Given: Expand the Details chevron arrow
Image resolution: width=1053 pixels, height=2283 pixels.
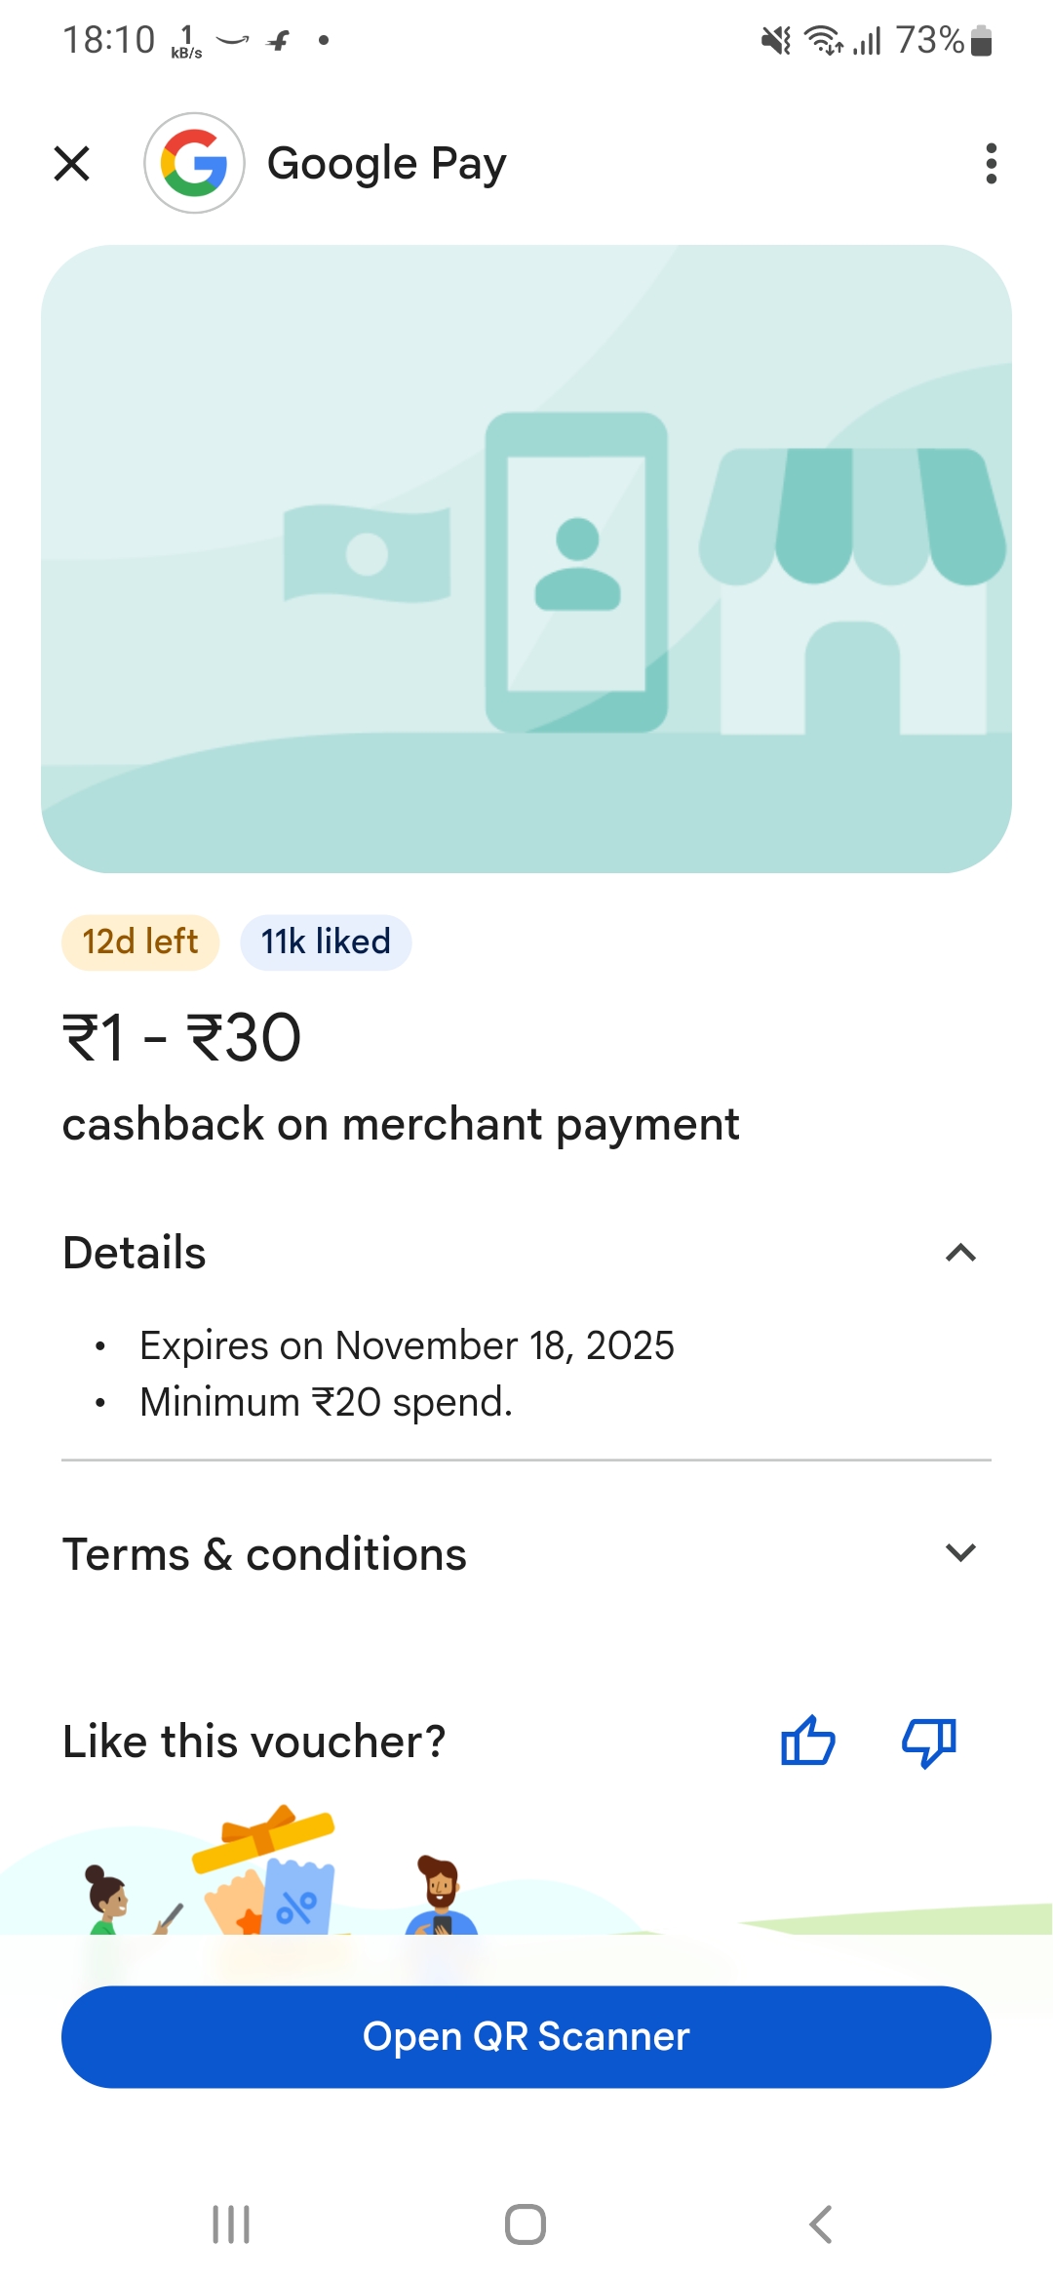Looking at the screenshot, I should click(961, 1253).
